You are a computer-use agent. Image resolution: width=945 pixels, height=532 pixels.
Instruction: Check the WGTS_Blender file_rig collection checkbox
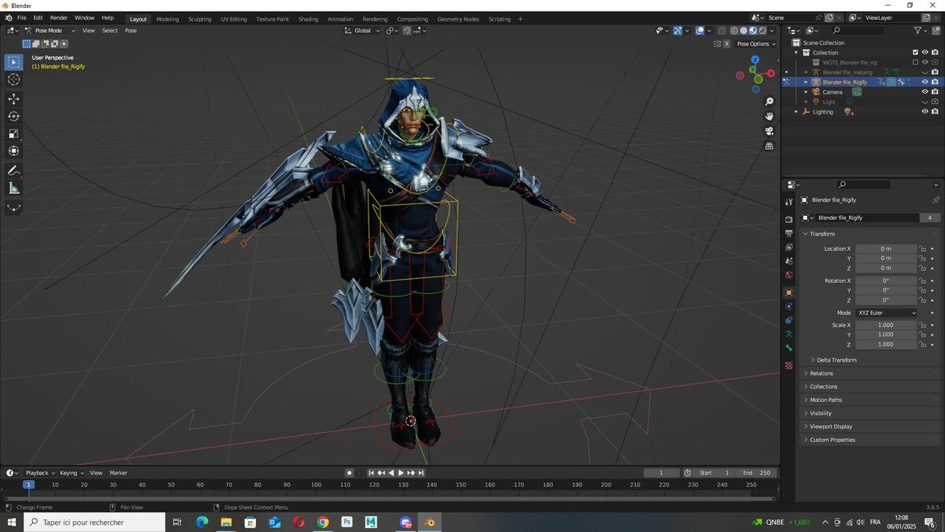tap(915, 62)
